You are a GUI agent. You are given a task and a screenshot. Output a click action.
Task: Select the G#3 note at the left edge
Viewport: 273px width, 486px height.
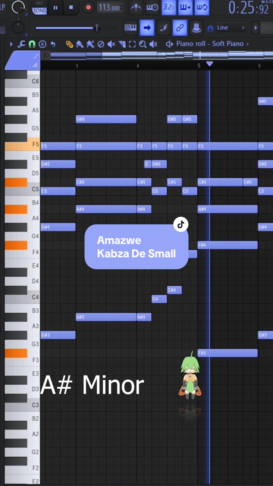[58, 335]
